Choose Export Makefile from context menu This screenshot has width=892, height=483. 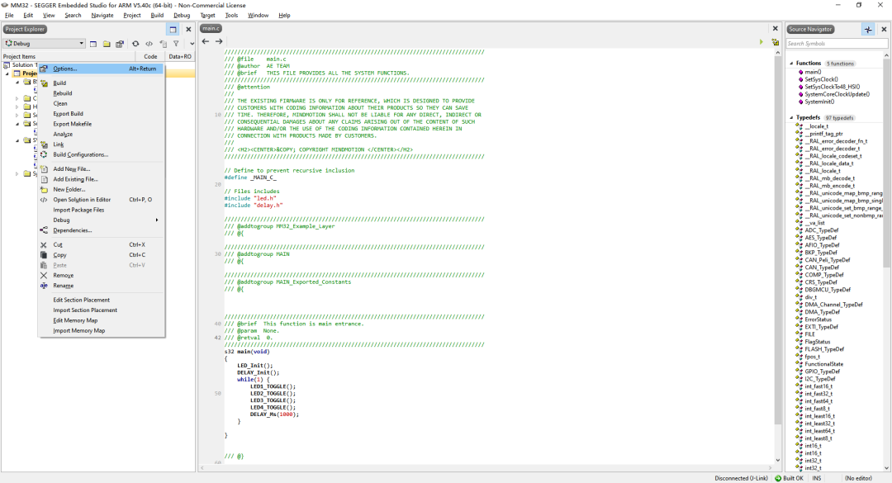click(x=102, y=124)
